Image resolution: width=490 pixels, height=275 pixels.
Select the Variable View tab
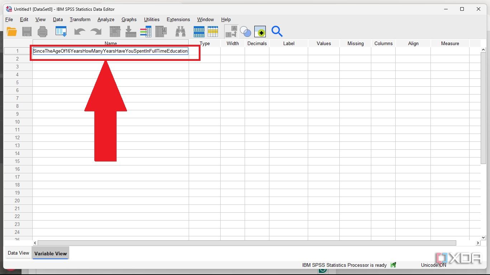(x=51, y=253)
